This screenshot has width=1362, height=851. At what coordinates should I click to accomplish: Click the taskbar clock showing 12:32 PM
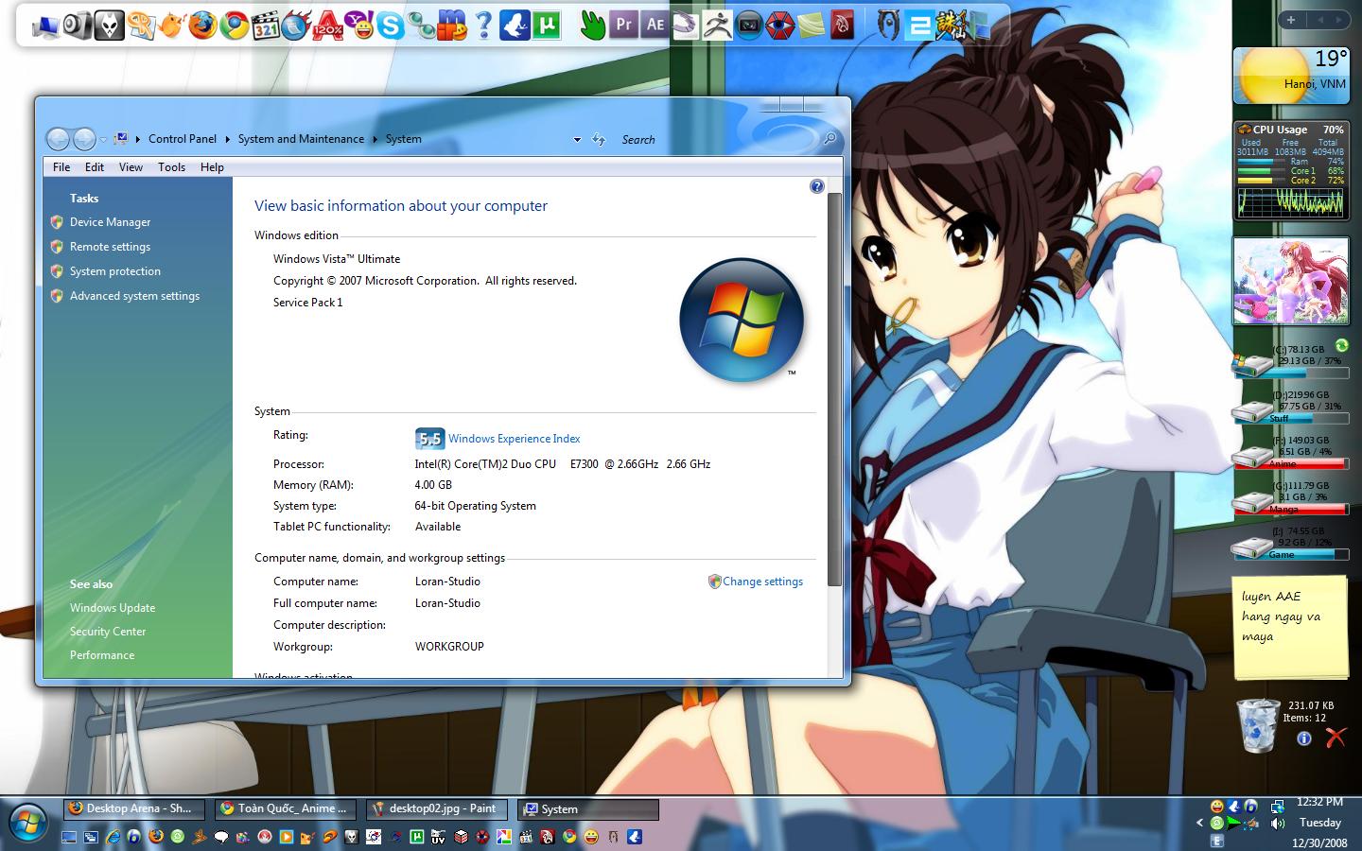coord(1320,803)
